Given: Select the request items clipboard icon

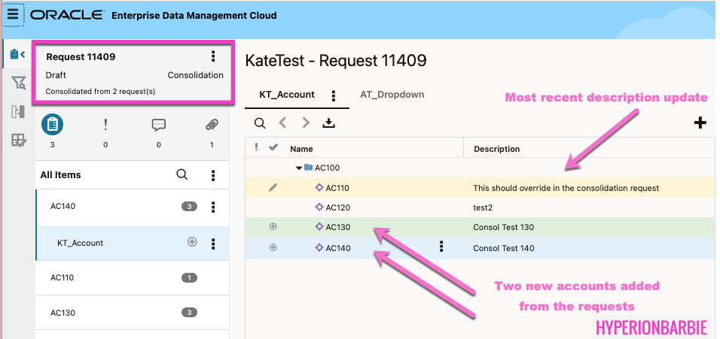Looking at the screenshot, I should pyautogui.click(x=52, y=124).
